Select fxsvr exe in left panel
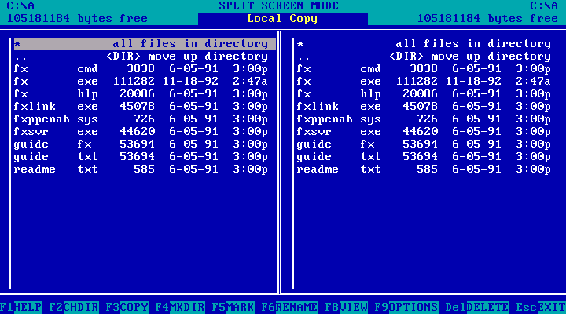Image resolution: width=566 pixels, height=314 pixels. coord(141,132)
